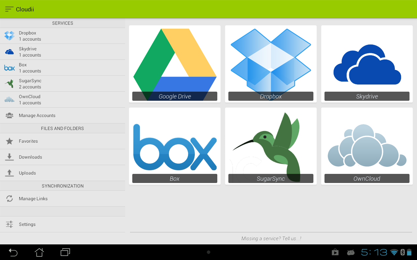
Task: Tap the Bluetooth status icon
Action: coord(402,252)
